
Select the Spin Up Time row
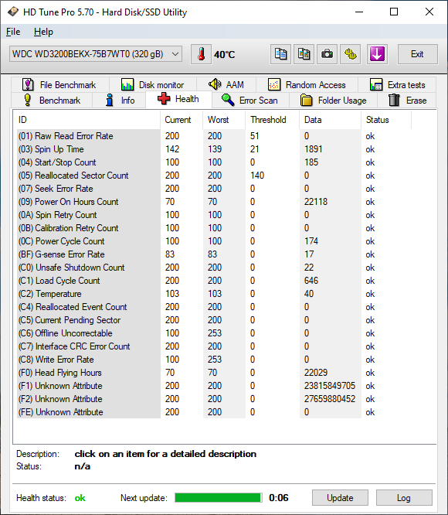pos(214,149)
